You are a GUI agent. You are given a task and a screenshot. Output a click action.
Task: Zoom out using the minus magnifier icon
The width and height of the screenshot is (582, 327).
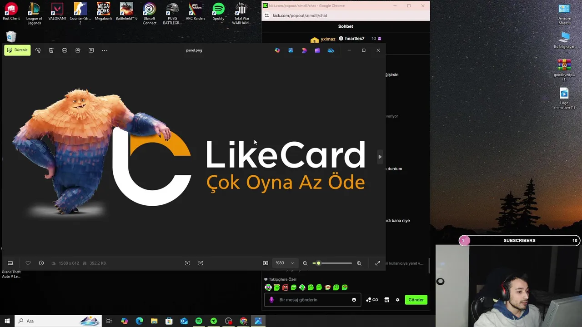[x=305, y=263]
